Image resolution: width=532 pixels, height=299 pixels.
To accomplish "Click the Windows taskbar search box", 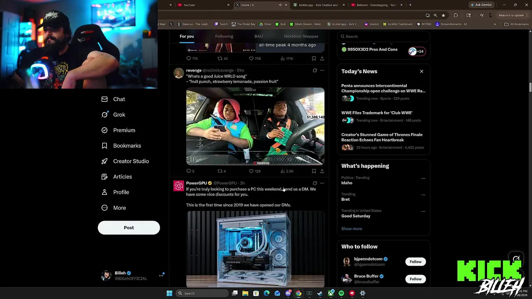I will 202,293.
